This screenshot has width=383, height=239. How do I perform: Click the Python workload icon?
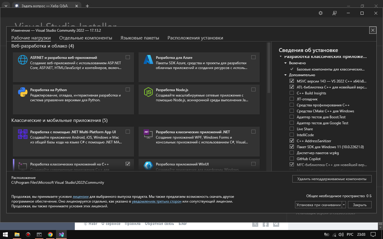(x=23, y=92)
